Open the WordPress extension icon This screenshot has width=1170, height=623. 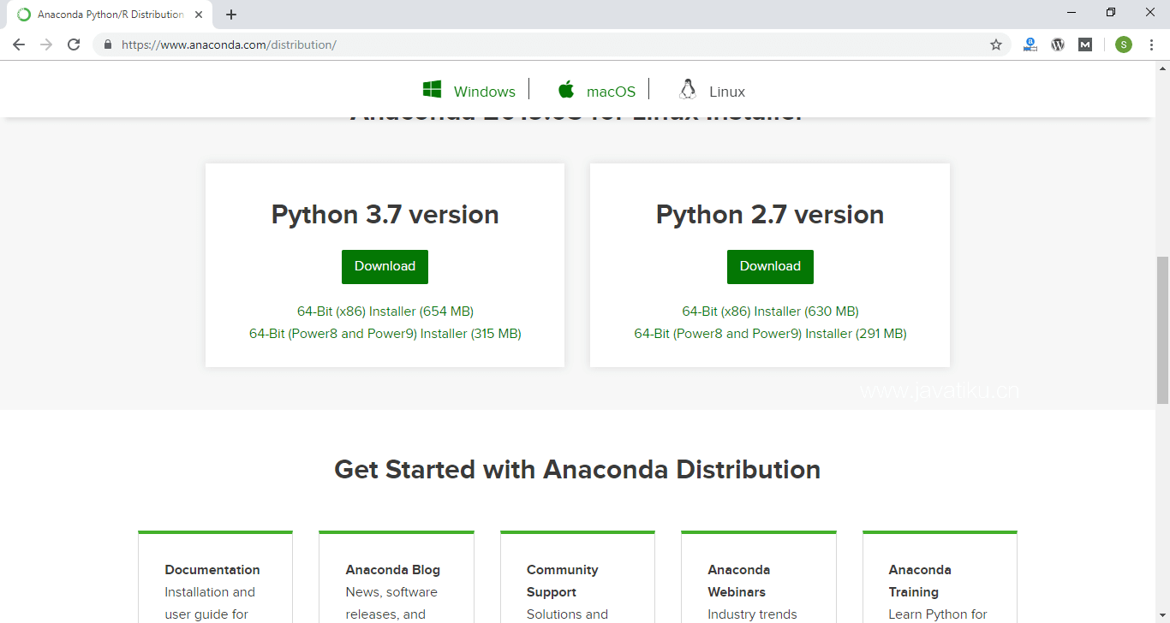(1058, 44)
